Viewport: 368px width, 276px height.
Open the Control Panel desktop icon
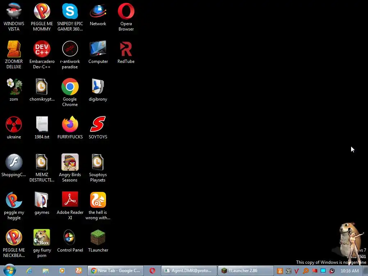(x=70, y=241)
